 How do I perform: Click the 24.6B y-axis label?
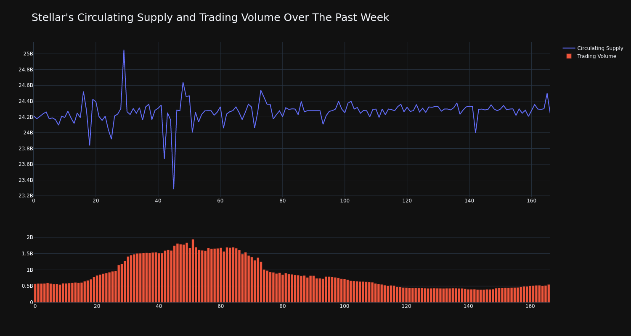tap(26, 85)
